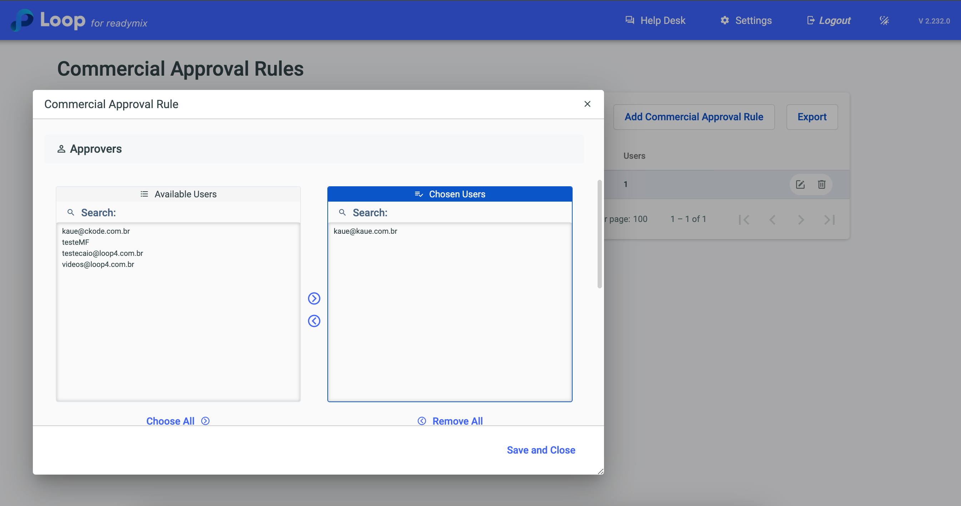Go to next page chevron
The width and height of the screenshot is (961, 506).
[x=801, y=219]
